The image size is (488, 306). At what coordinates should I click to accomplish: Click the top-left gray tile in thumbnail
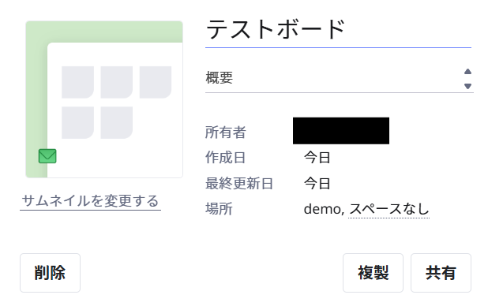[78, 82]
